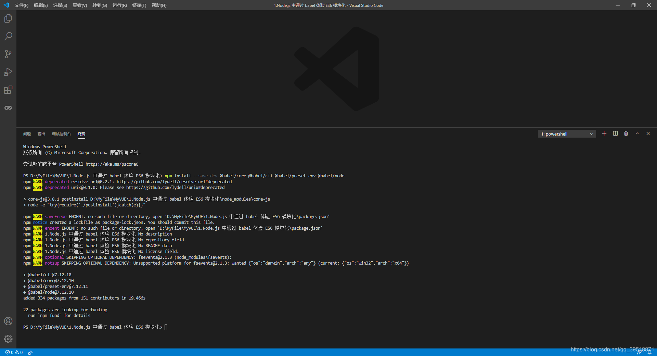The width and height of the screenshot is (657, 356).
Task: Click the VS Code logo in title bar
Action: 6,5
